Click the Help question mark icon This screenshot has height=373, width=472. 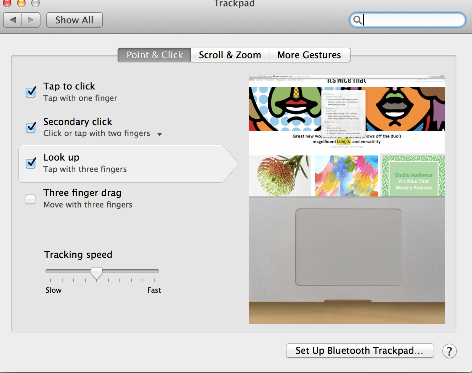[450, 351]
